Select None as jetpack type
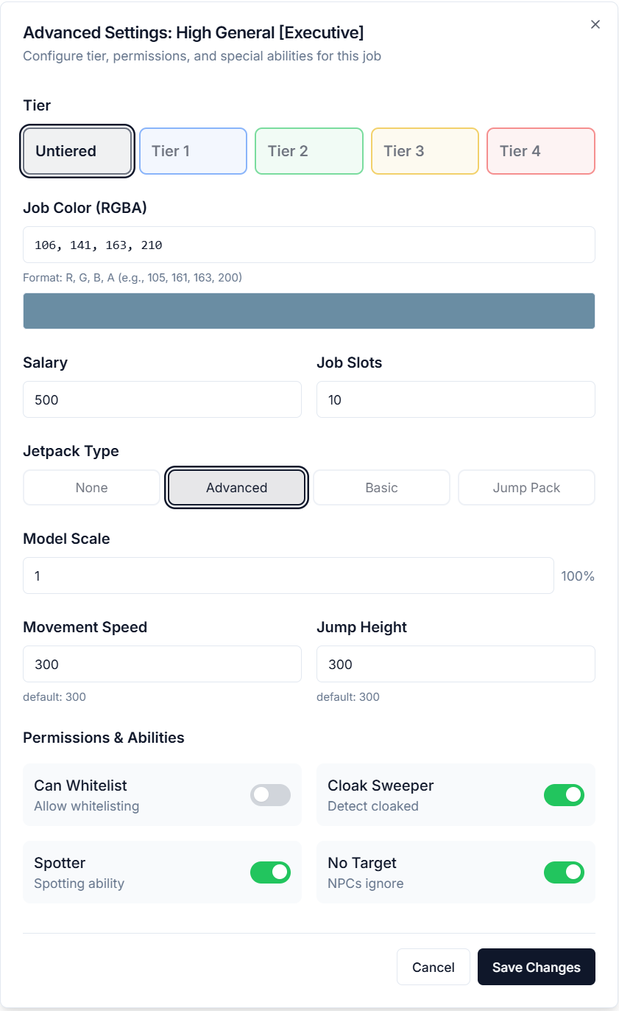The height and width of the screenshot is (1011, 619). point(91,488)
